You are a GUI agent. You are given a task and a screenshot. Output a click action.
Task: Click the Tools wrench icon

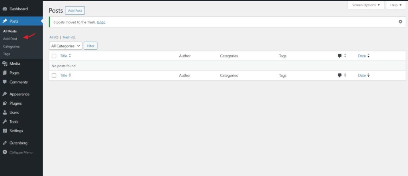[x=5, y=122]
